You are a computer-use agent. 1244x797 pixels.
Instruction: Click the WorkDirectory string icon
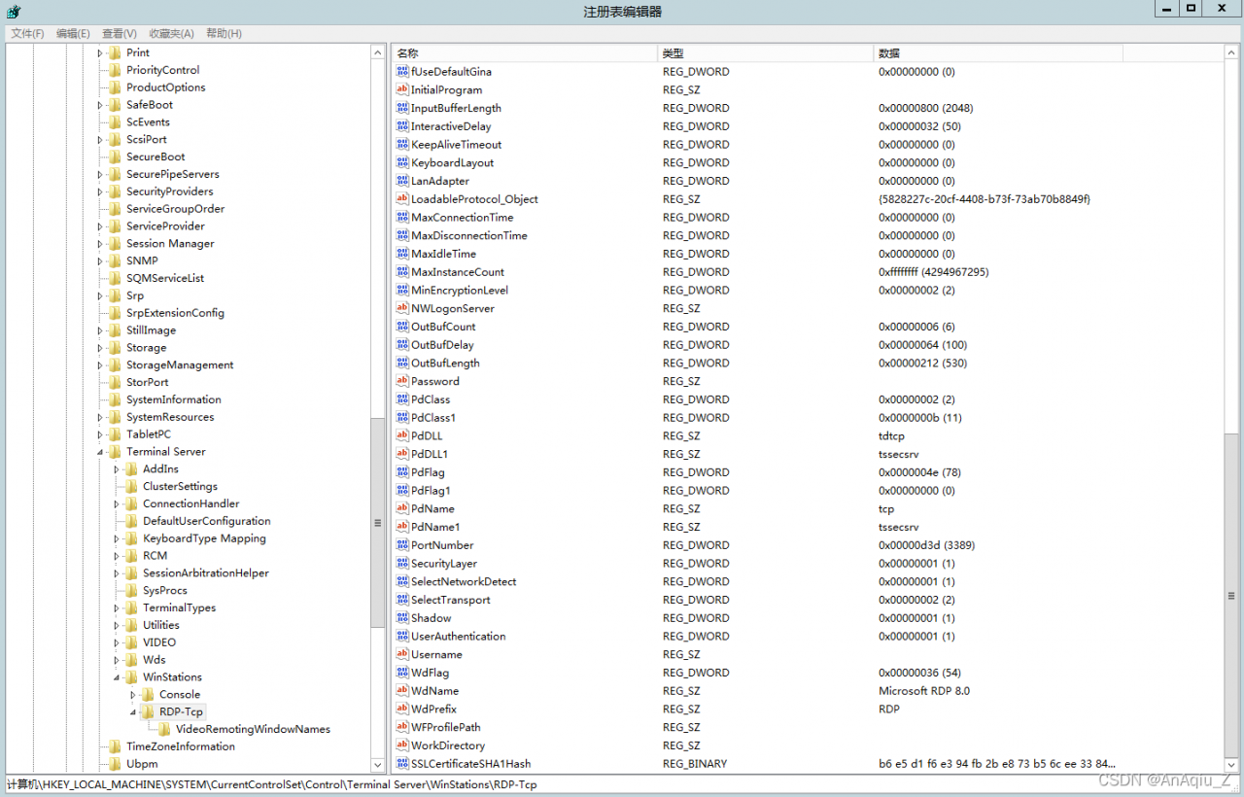(x=402, y=745)
